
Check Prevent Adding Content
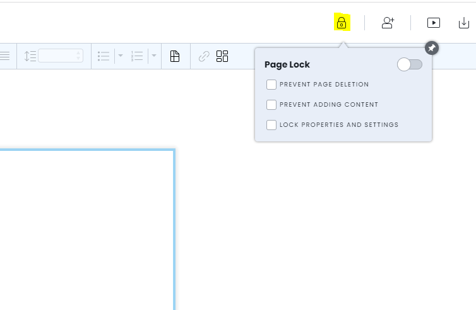pyautogui.click(x=271, y=105)
